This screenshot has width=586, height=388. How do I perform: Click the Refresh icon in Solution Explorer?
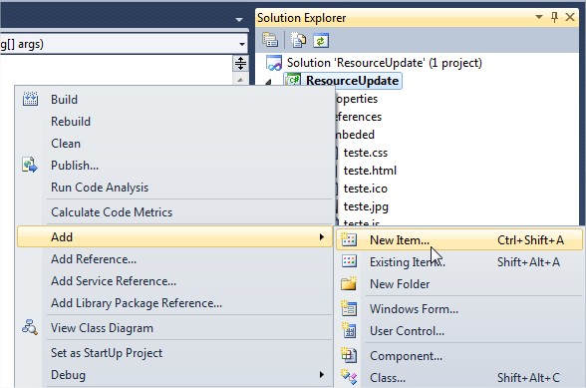coord(321,41)
